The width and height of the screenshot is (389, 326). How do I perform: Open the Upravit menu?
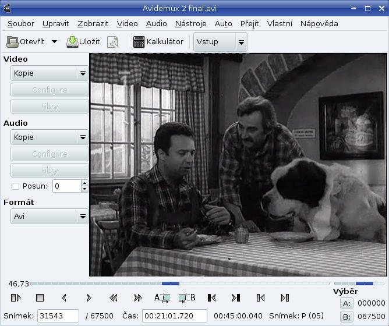coord(55,23)
